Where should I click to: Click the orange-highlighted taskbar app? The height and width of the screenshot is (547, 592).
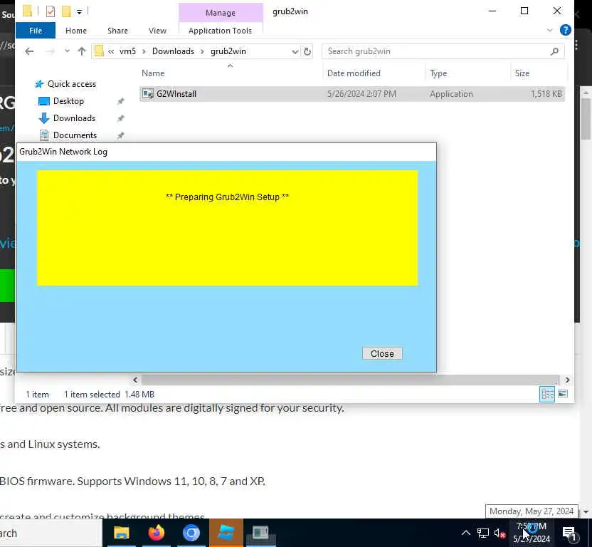226,533
